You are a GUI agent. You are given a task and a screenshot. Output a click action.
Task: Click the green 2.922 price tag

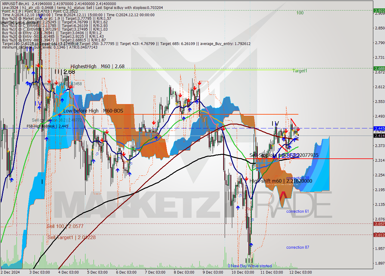pos(379,10)
